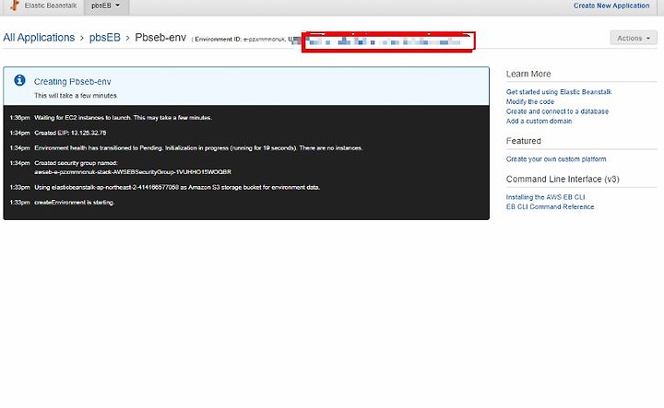Open Create your own custom platform
The image size is (664, 408).
coord(556,159)
